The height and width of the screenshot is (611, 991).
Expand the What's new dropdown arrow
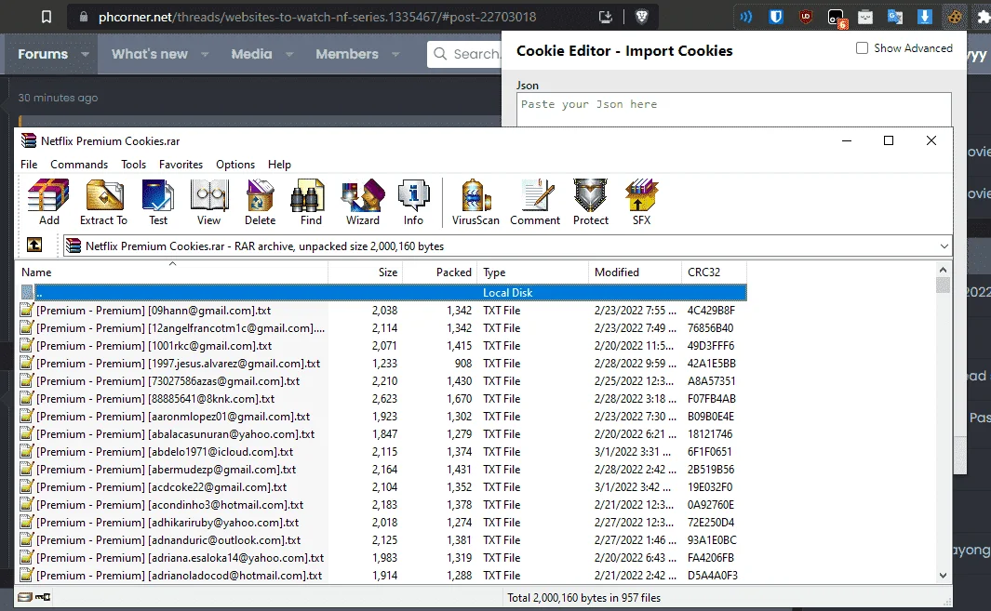[205, 54]
